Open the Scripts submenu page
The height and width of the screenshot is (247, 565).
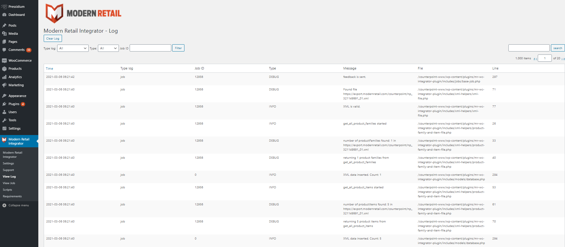[x=7, y=190]
